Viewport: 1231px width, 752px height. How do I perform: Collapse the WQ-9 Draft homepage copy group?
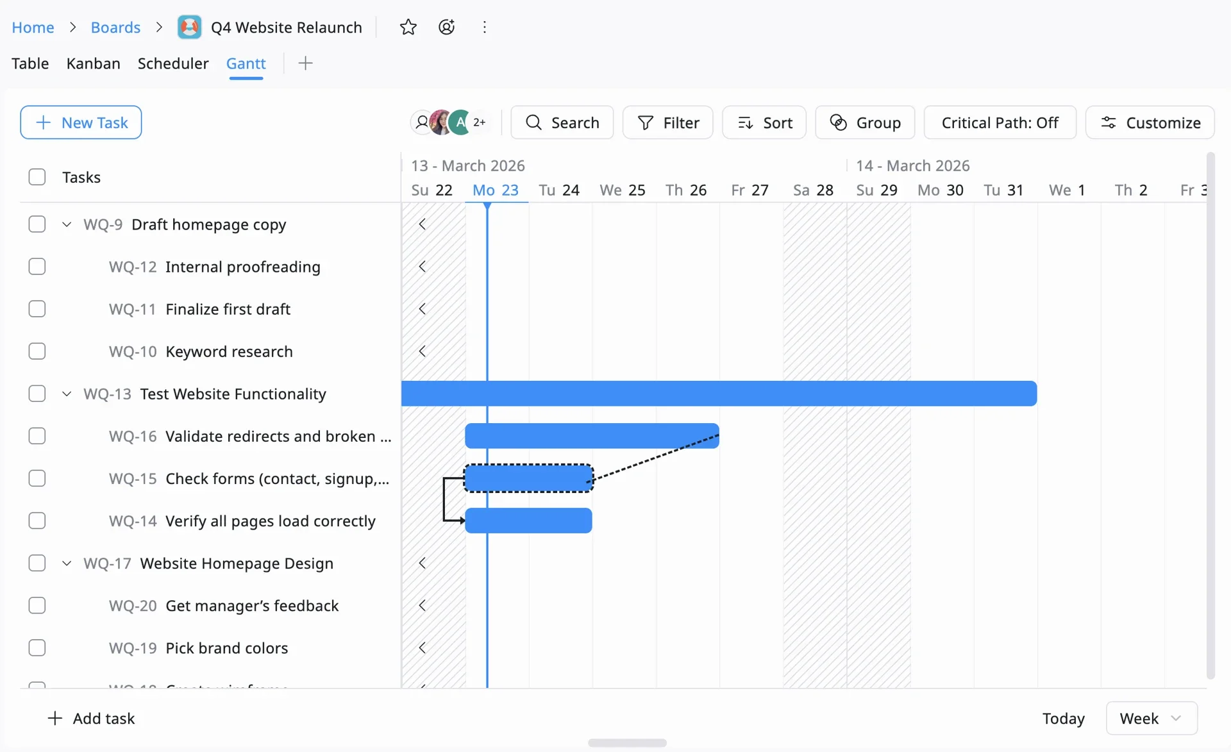(x=67, y=224)
